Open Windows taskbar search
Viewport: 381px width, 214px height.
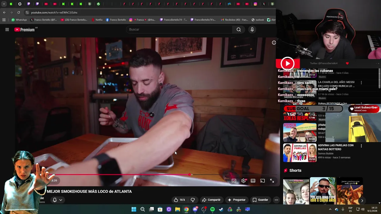click(143, 209)
